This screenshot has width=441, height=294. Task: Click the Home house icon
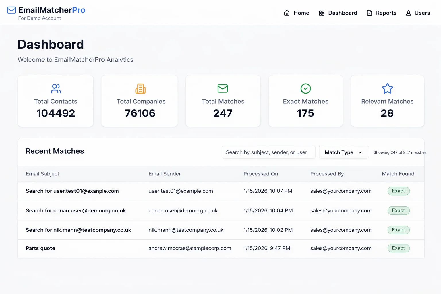pos(287,13)
